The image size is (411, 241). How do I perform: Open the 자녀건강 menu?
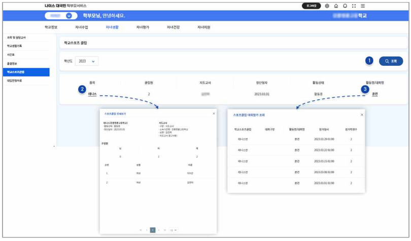coord(173,27)
